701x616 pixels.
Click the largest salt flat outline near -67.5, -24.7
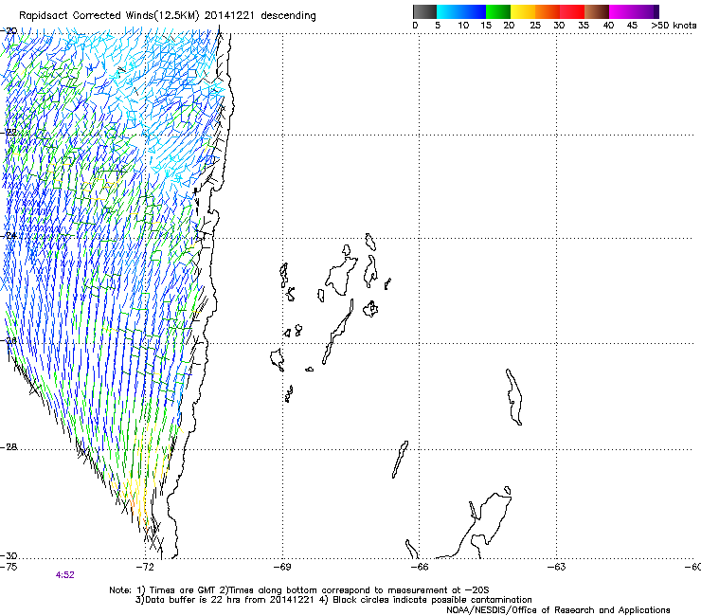(342, 276)
